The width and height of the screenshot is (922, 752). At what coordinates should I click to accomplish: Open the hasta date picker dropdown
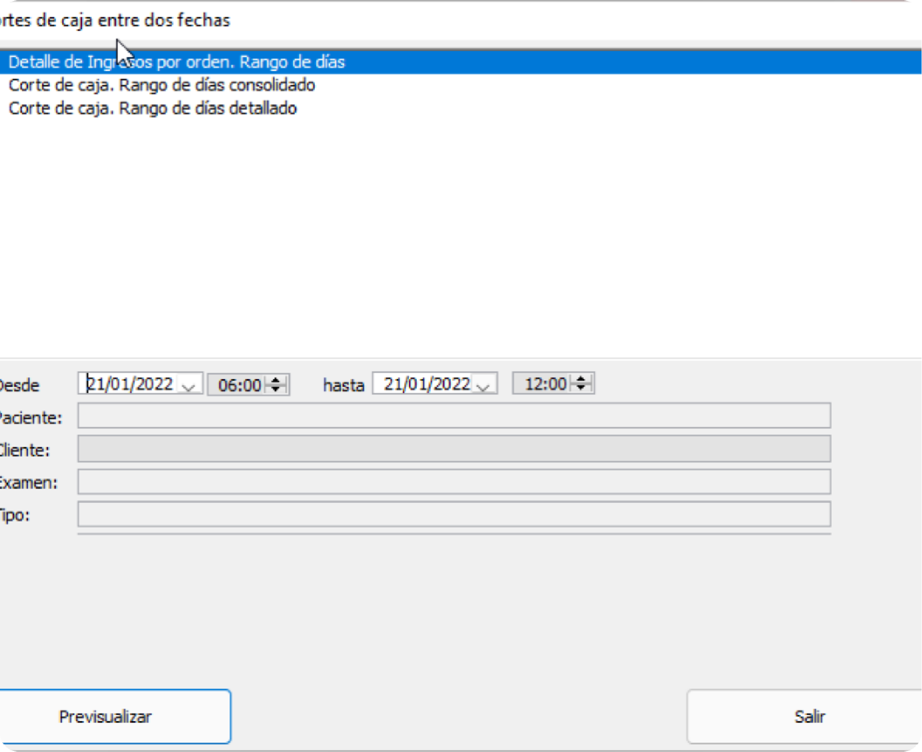(483, 385)
